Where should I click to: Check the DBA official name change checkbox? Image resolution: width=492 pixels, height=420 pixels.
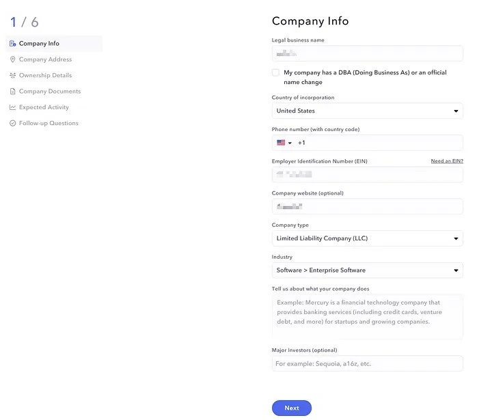(275, 72)
